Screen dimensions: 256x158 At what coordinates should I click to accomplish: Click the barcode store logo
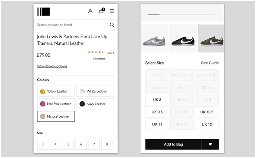(x=43, y=11)
